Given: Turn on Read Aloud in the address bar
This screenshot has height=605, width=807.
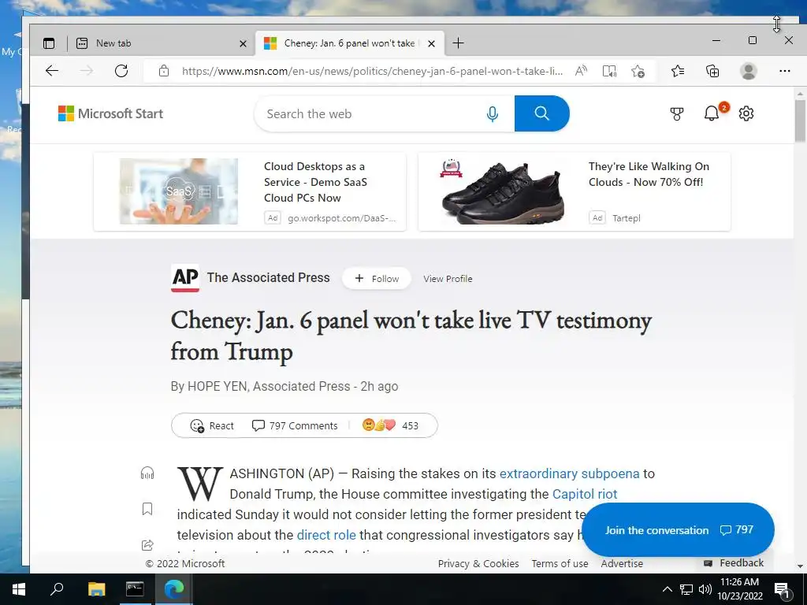Looking at the screenshot, I should click(x=581, y=71).
